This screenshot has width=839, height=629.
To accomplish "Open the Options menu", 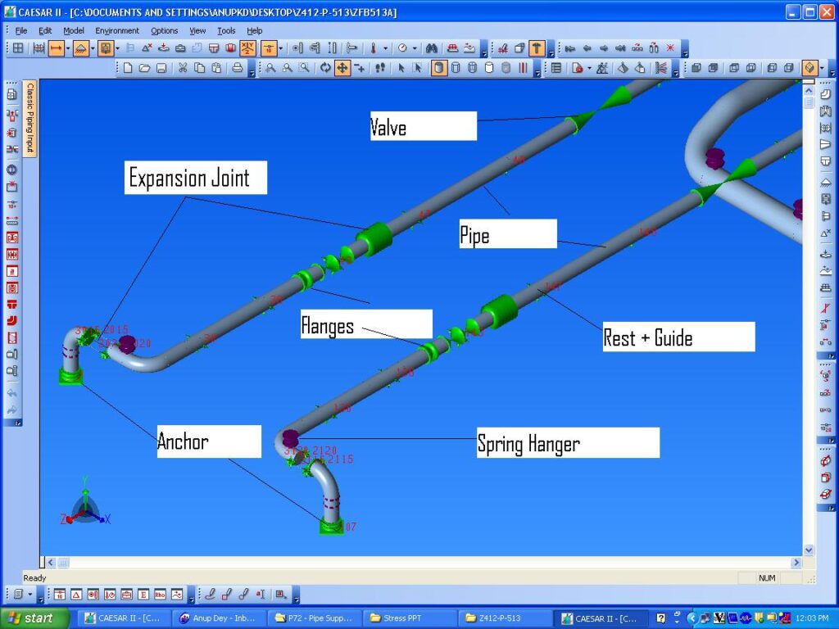I will coord(164,30).
